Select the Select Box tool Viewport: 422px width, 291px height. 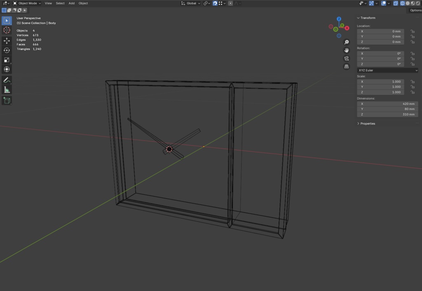(x=7, y=21)
